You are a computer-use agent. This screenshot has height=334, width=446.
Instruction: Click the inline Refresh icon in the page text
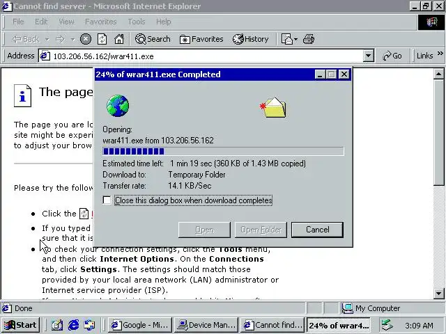pos(84,214)
